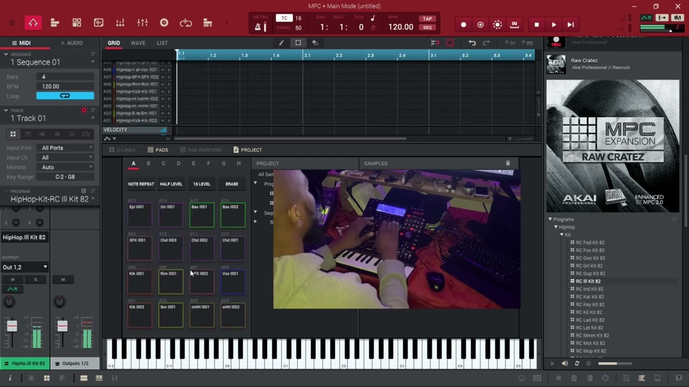The width and height of the screenshot is (689, 387).
Task: Open the Pad Mixer grid icon
Action: pos(77,23)
